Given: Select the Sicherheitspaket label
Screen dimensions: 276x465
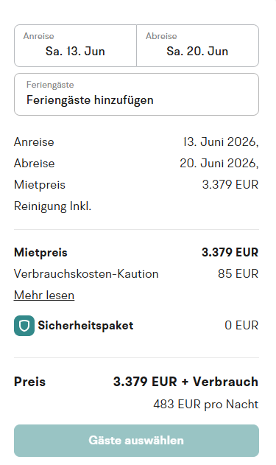Looking at the screenshot, I should click(x=85, y=325).
